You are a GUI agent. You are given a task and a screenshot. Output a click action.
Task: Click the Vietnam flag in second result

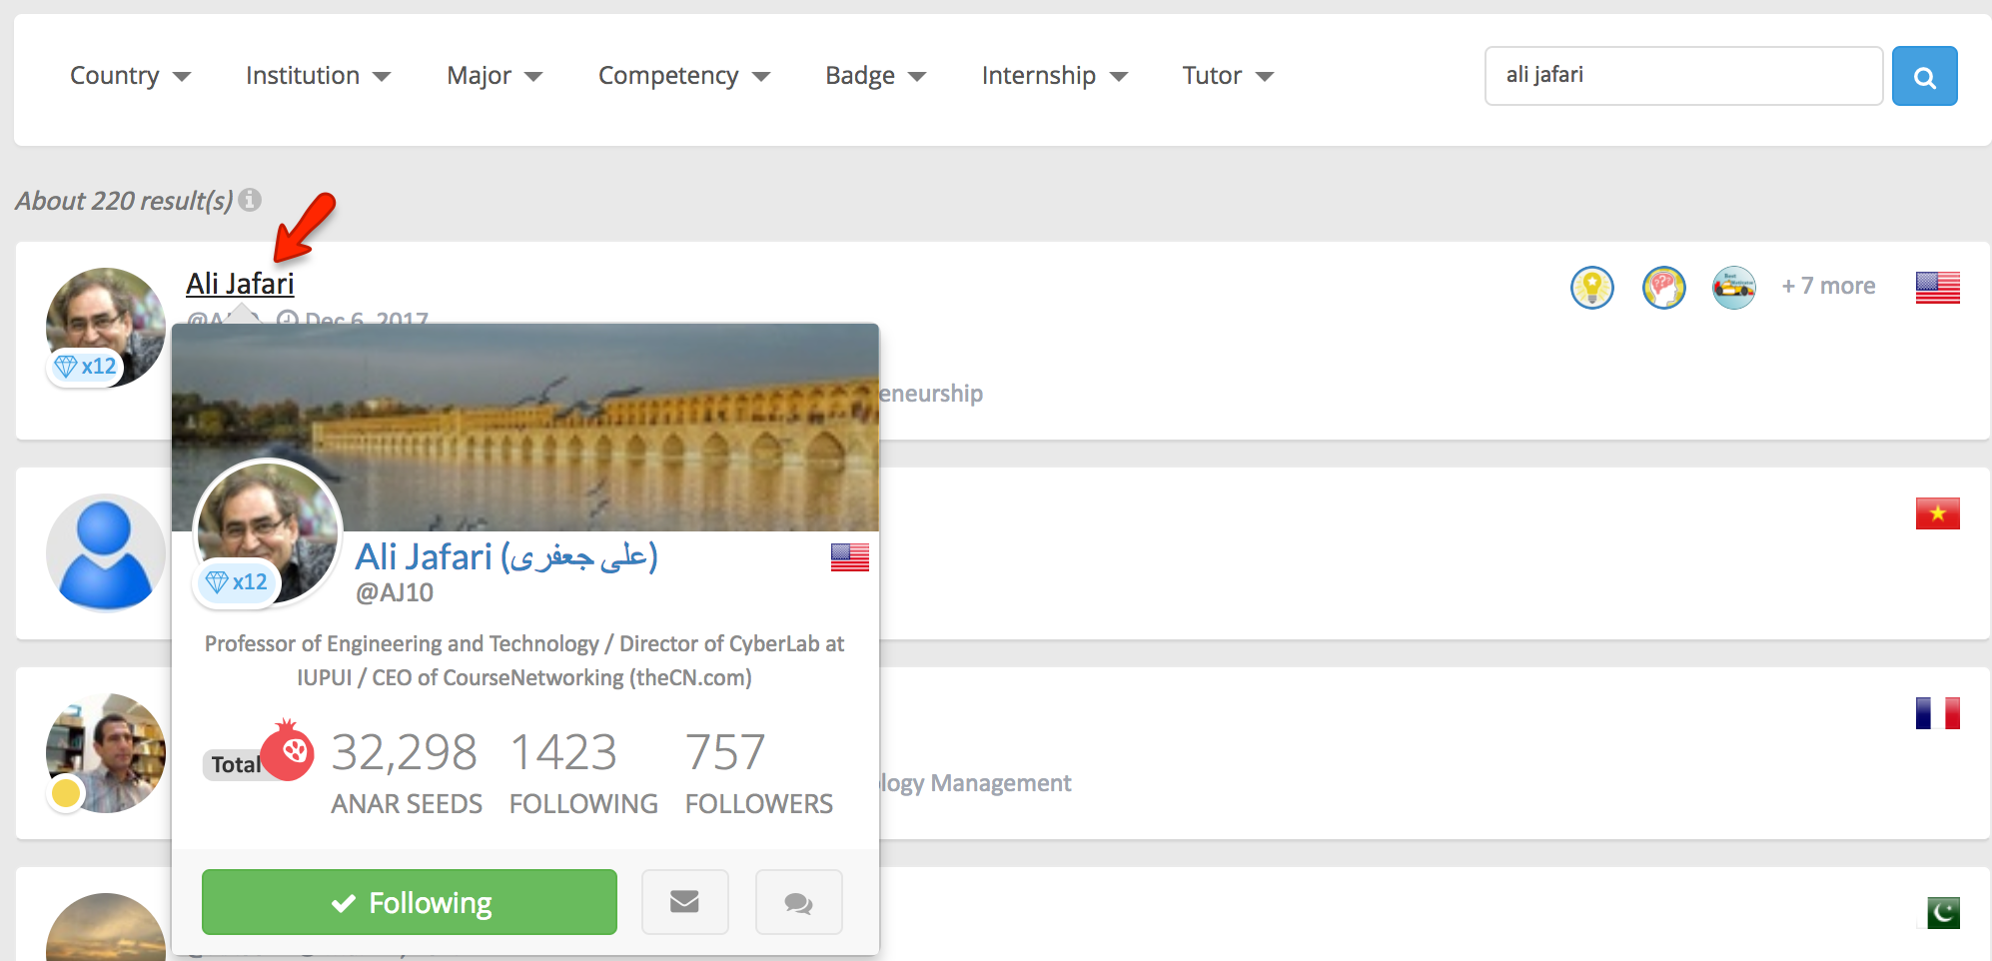pos(1938,513)
